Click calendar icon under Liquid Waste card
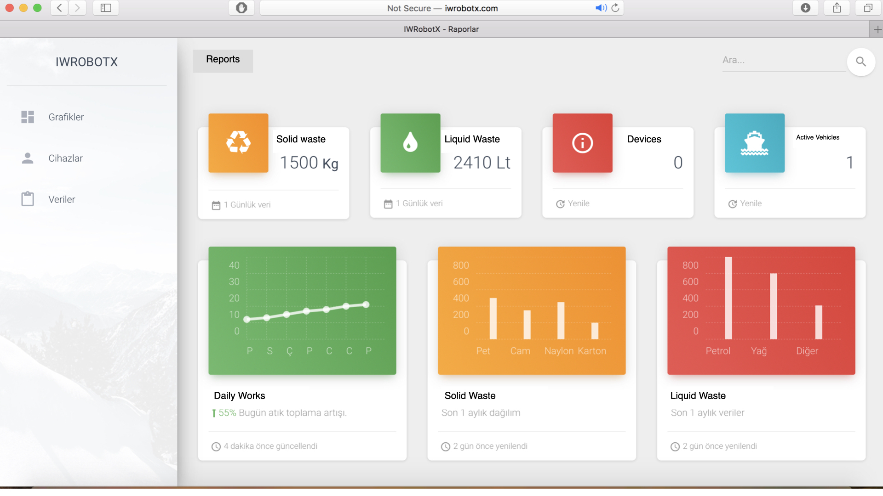The height and width of the screenshot is (496, 883). tap(388, 204)
